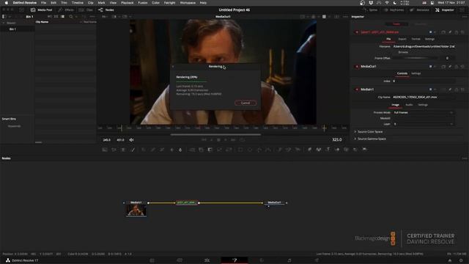Open the Layer dropdown
Image resolution: width=469 pixels, height=264 pixels.
[x=424, y=124]
